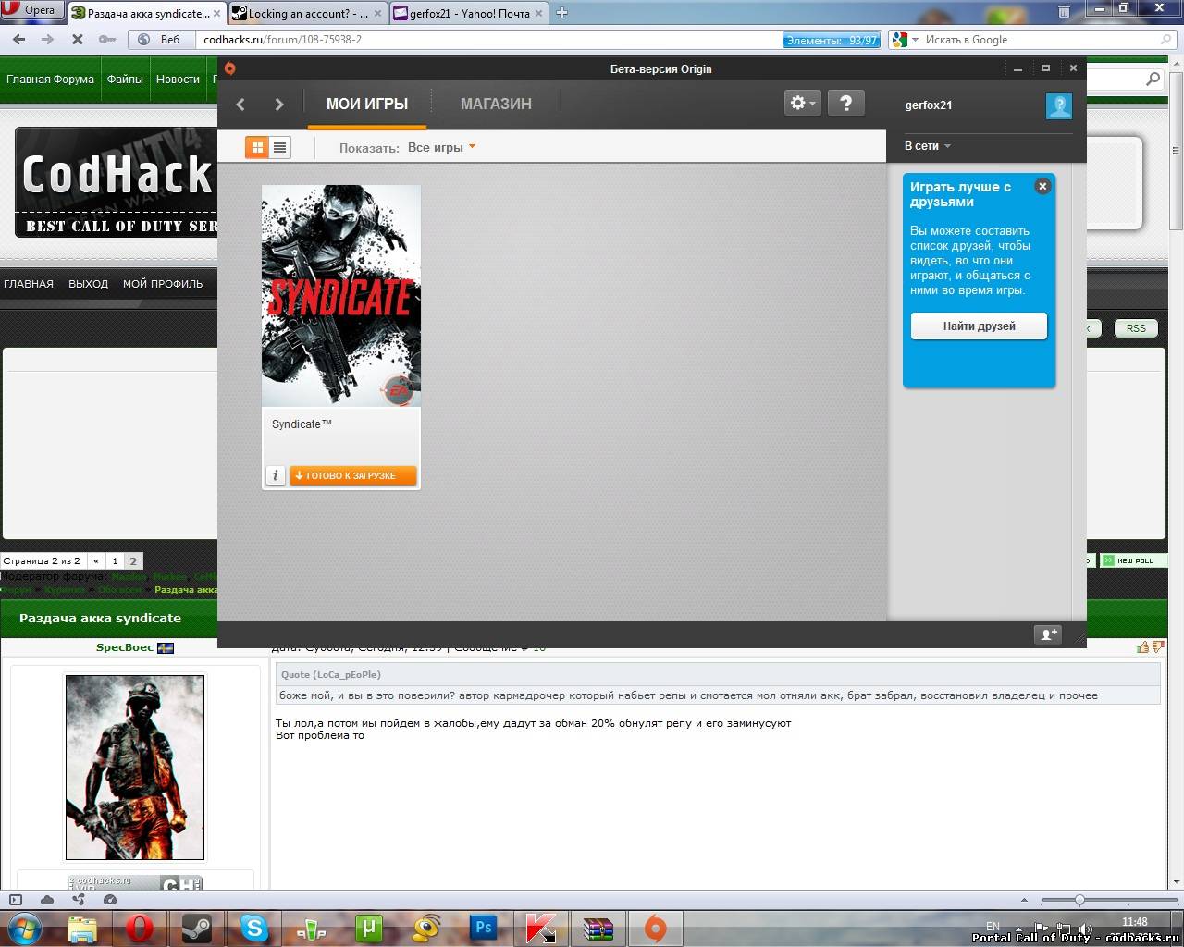Open WinRAR from the taskbar
1184x947 pixels.
(x=598, y=928)
